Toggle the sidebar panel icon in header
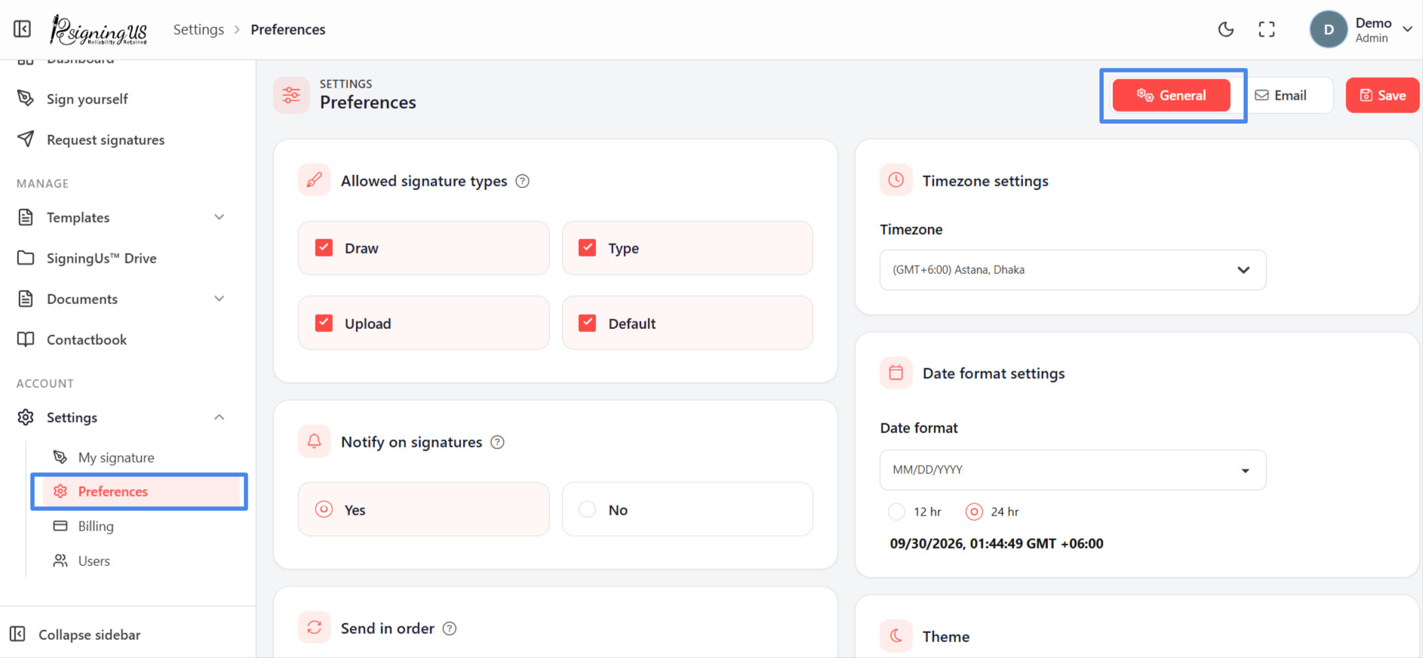The image size is (1423, 658). 23,29
